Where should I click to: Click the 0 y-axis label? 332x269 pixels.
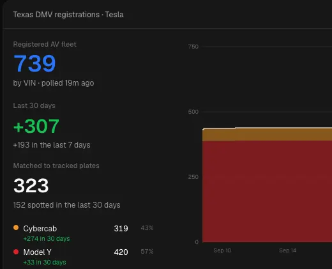coord(197,242)
